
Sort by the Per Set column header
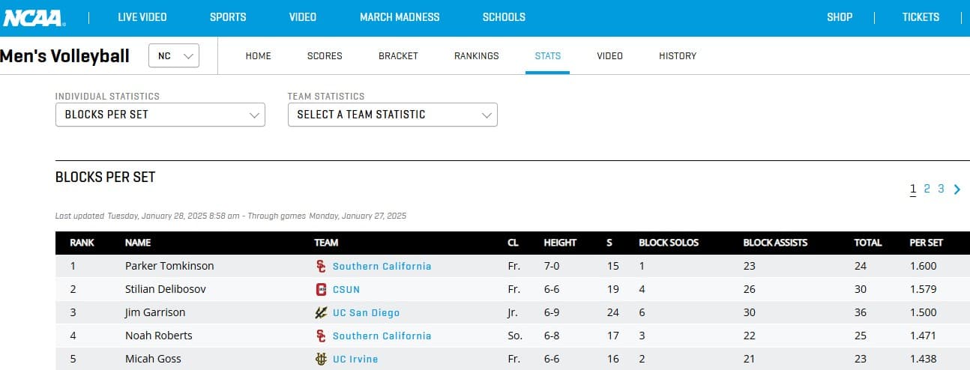click(926, 243)
